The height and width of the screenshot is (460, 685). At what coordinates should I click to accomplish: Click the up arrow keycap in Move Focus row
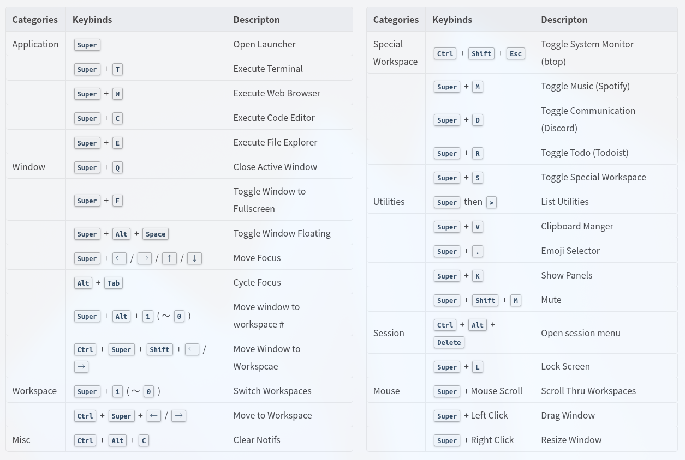point(169,258)
